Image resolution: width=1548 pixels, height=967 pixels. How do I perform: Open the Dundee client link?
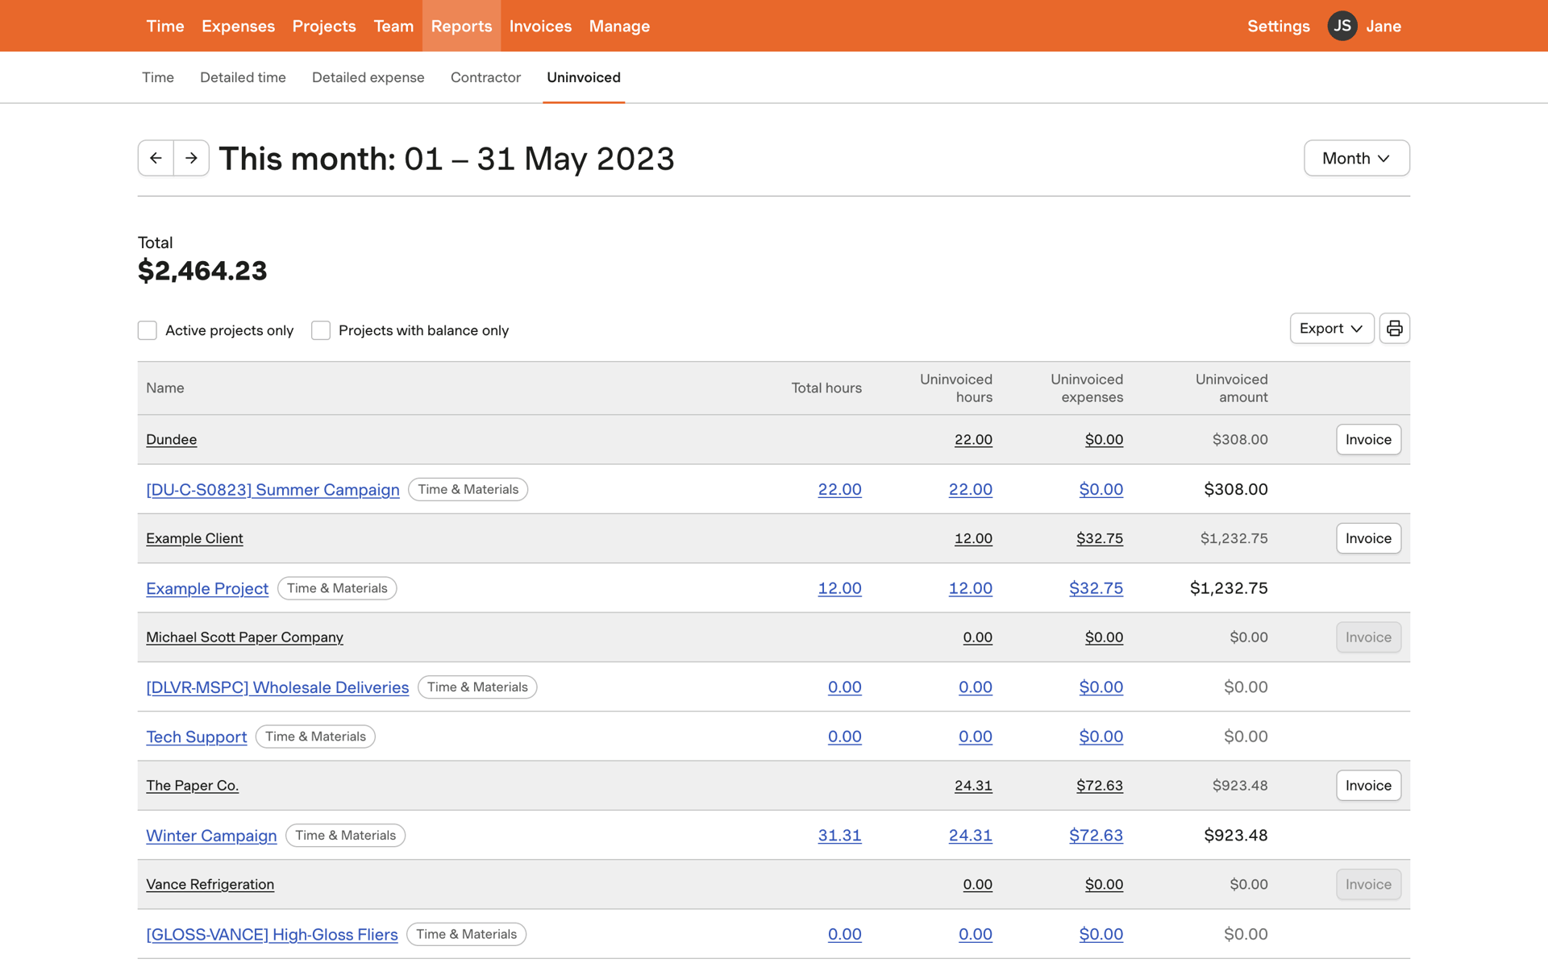click(x=171, y=440)
